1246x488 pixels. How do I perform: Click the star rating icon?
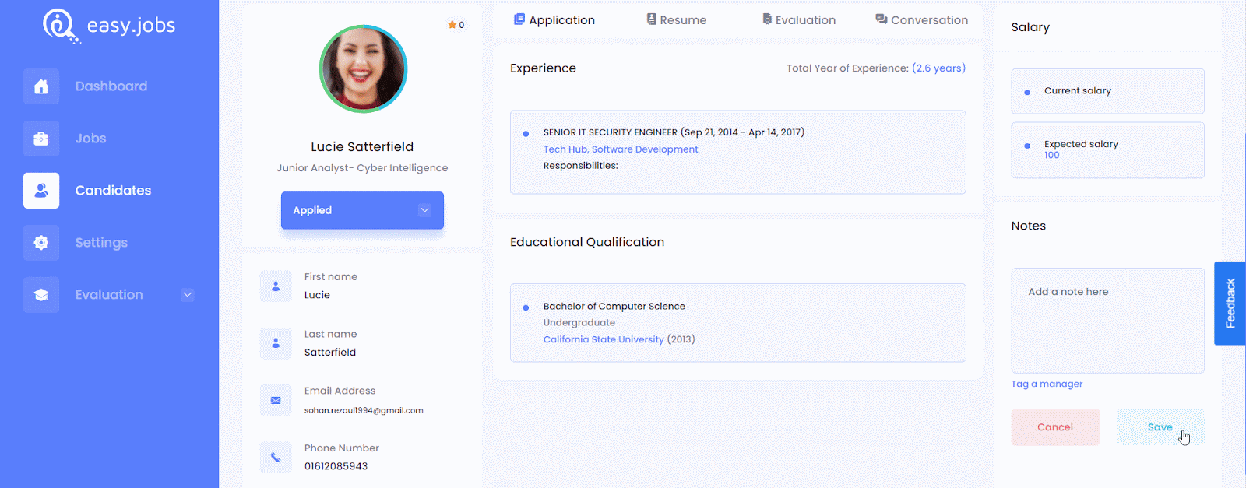452,25
